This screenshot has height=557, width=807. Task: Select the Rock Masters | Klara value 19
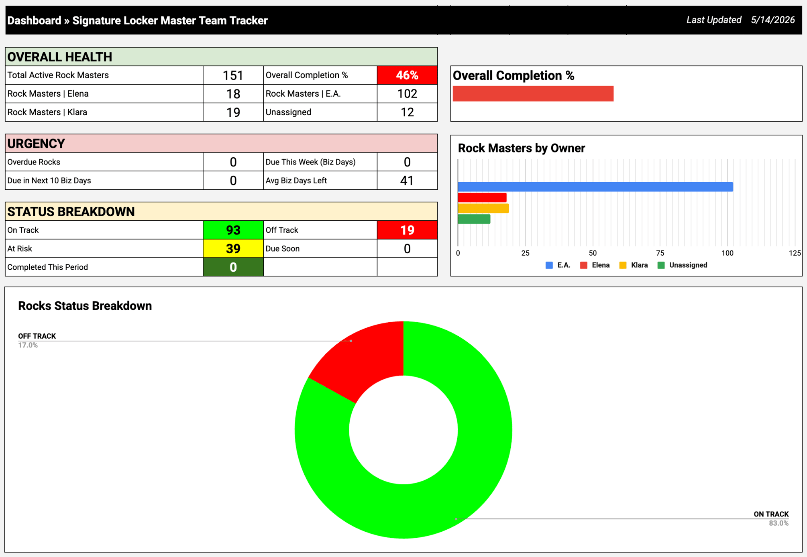[233, 112]
